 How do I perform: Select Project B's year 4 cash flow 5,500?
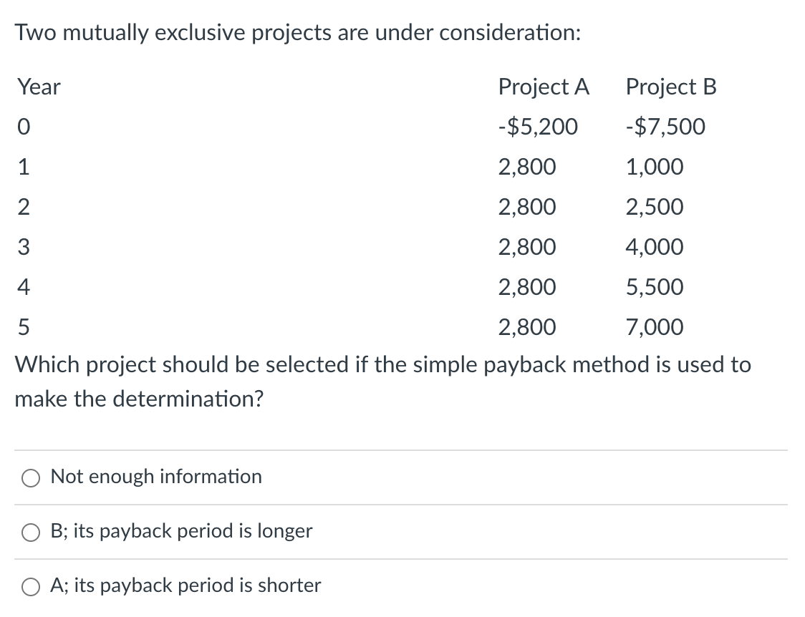coord(654,287)
